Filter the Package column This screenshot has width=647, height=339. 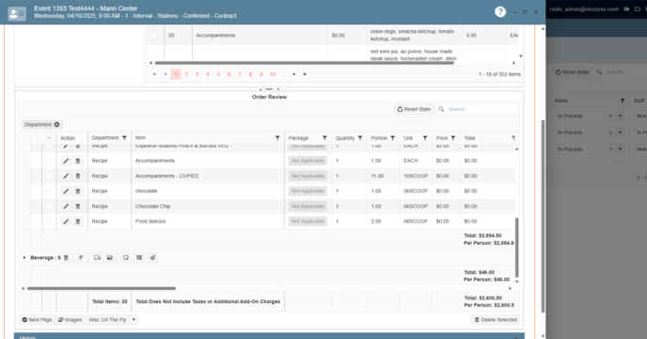pyautogui.click(x=324, y=138)
